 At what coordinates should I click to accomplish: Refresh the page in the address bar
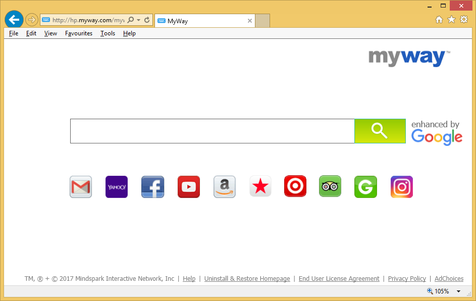tap(147, 20)
